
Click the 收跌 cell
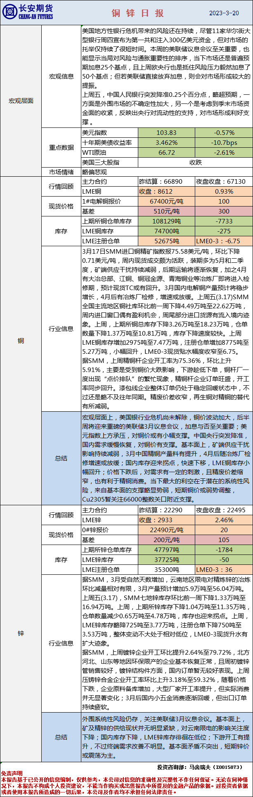coord(195,162)
